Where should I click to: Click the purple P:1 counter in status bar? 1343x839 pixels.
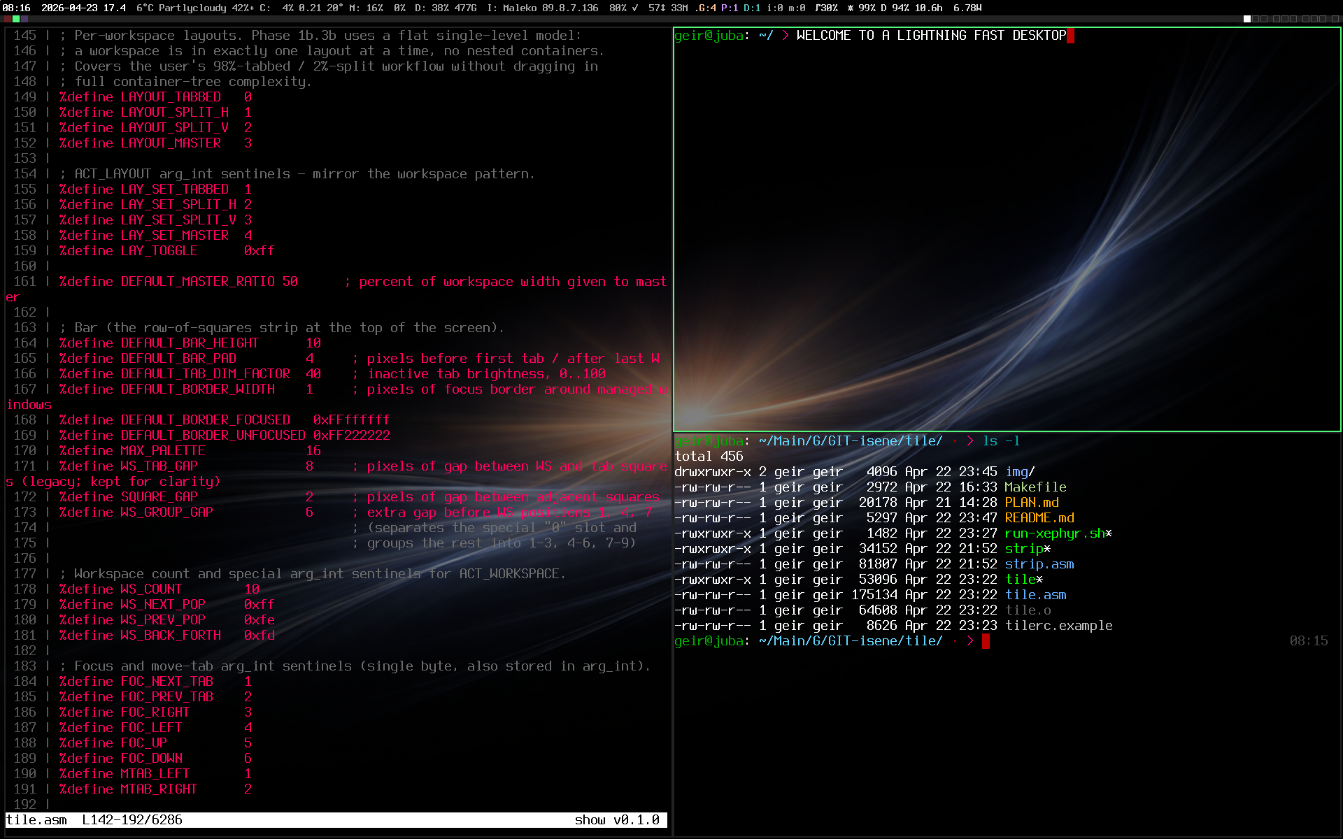click(x=730, y=8)
